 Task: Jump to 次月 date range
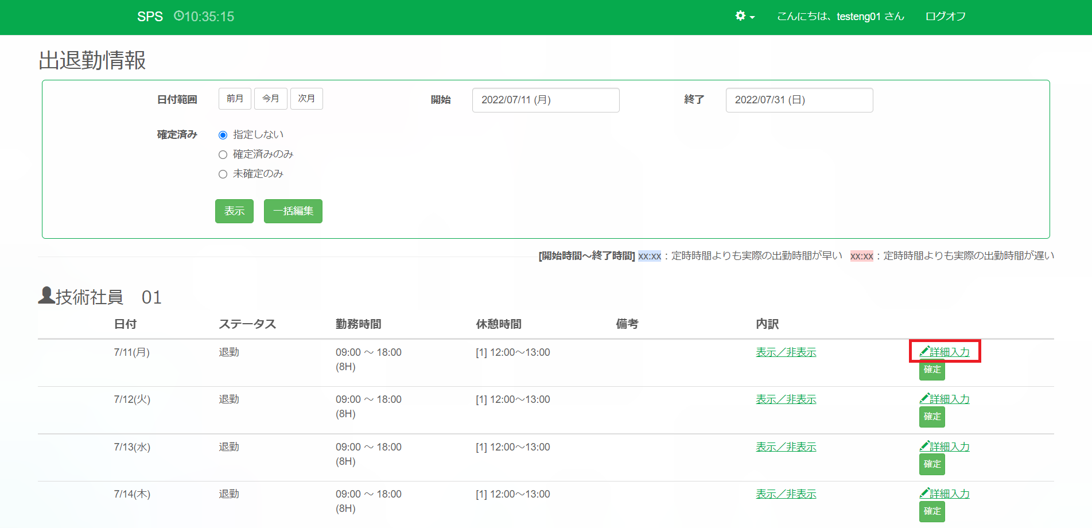click(306, 99)
